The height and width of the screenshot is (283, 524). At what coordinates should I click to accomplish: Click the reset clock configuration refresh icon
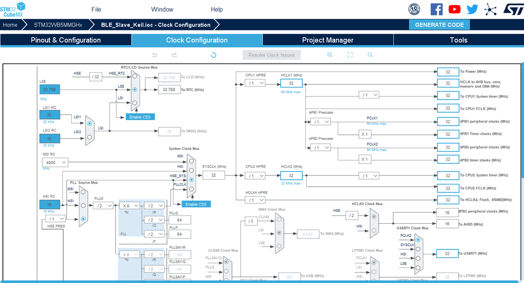coord(213,55)
